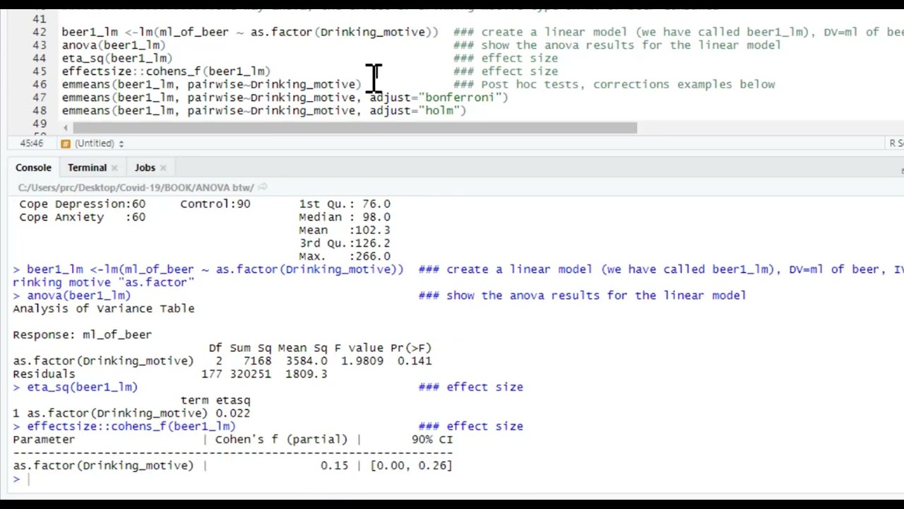This screenshot has width=904, height=509.
Task: Click the editor scrollbar left arrow
Action: coord(65,128)
